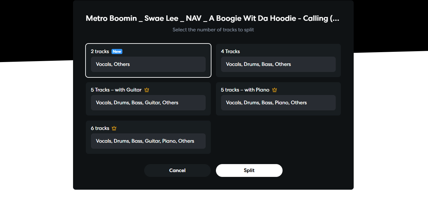Click the Vocals, Drums, Bass, Piano, Others list
The width and height of the screenshot is (428, 198).
point(278,103)
